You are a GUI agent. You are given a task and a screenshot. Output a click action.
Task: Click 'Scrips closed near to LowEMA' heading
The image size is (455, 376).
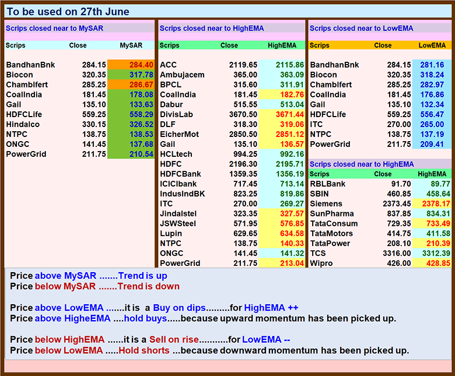point(362,29)
